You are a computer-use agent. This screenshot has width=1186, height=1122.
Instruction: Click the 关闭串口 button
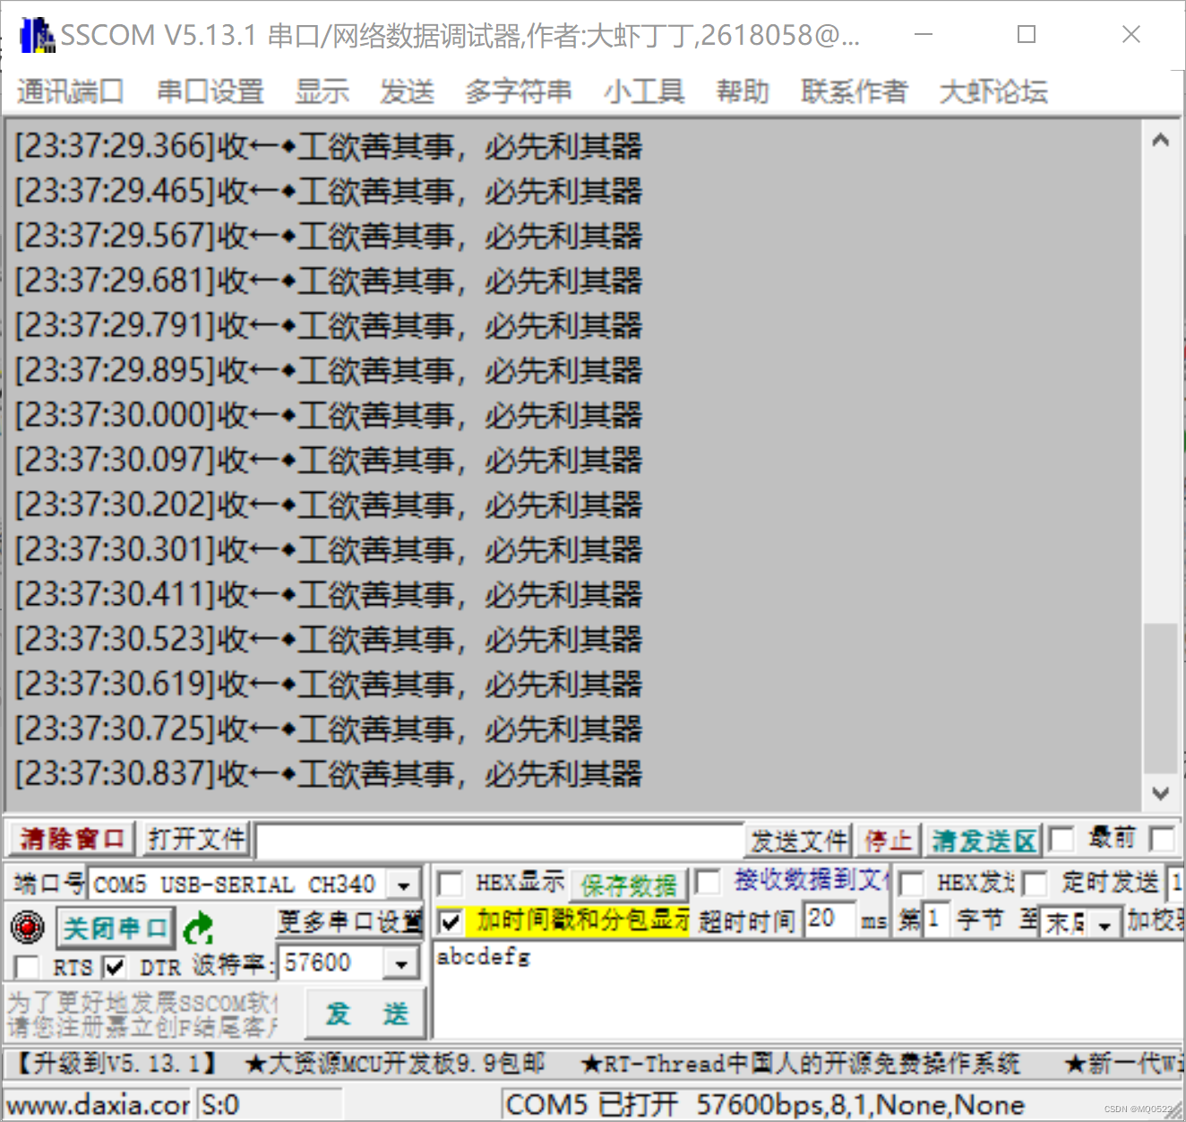[115, 928]
